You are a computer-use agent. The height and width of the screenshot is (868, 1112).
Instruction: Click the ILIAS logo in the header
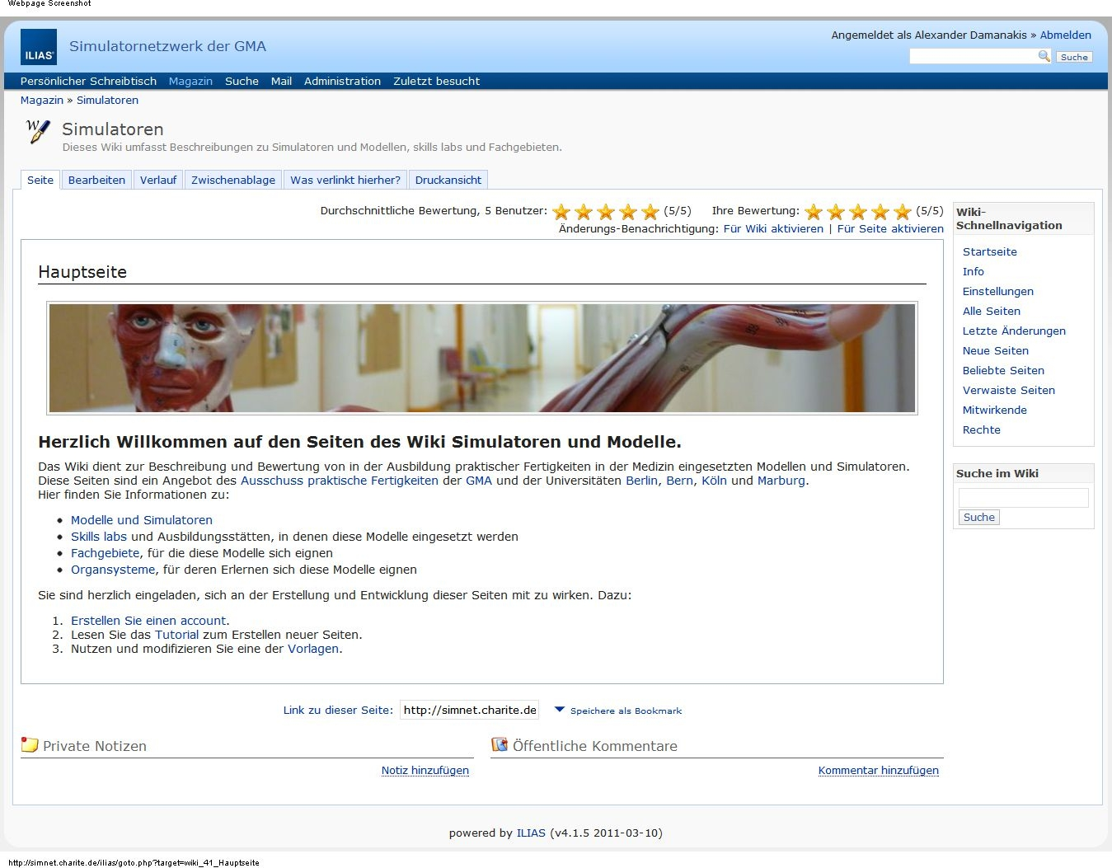(x=39, y=47)
